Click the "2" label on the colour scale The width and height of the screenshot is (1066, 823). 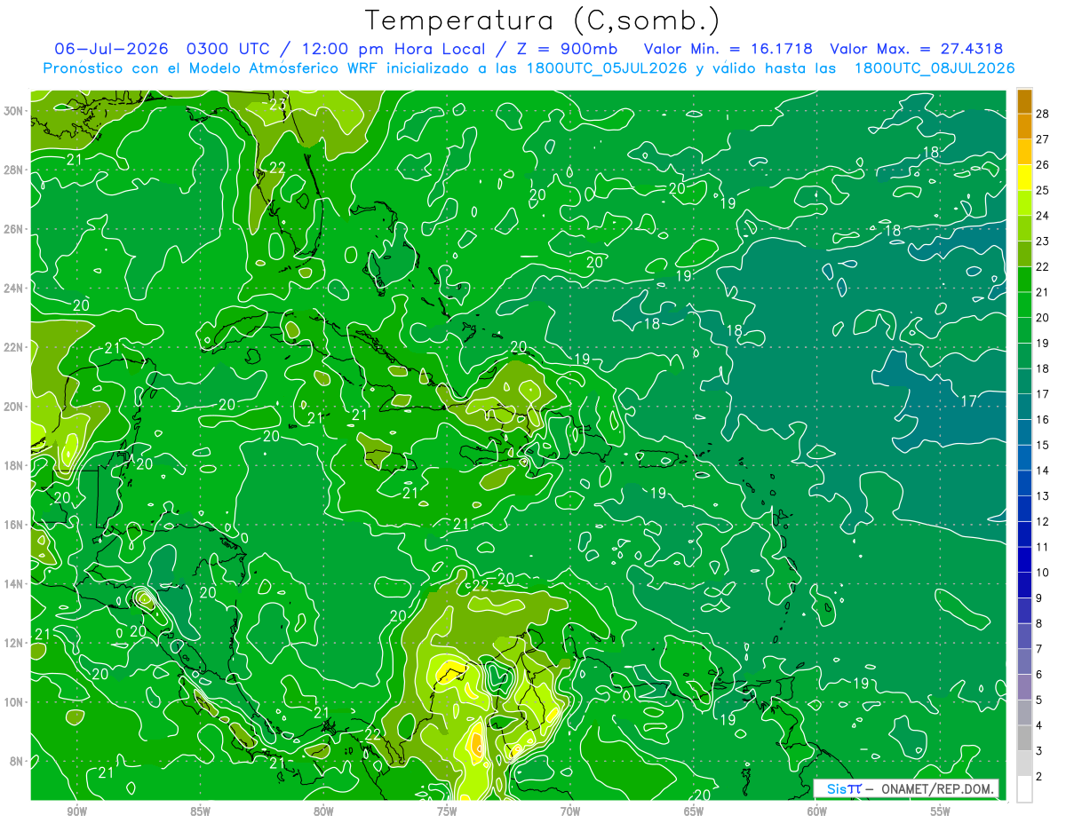pos(1039,777)
